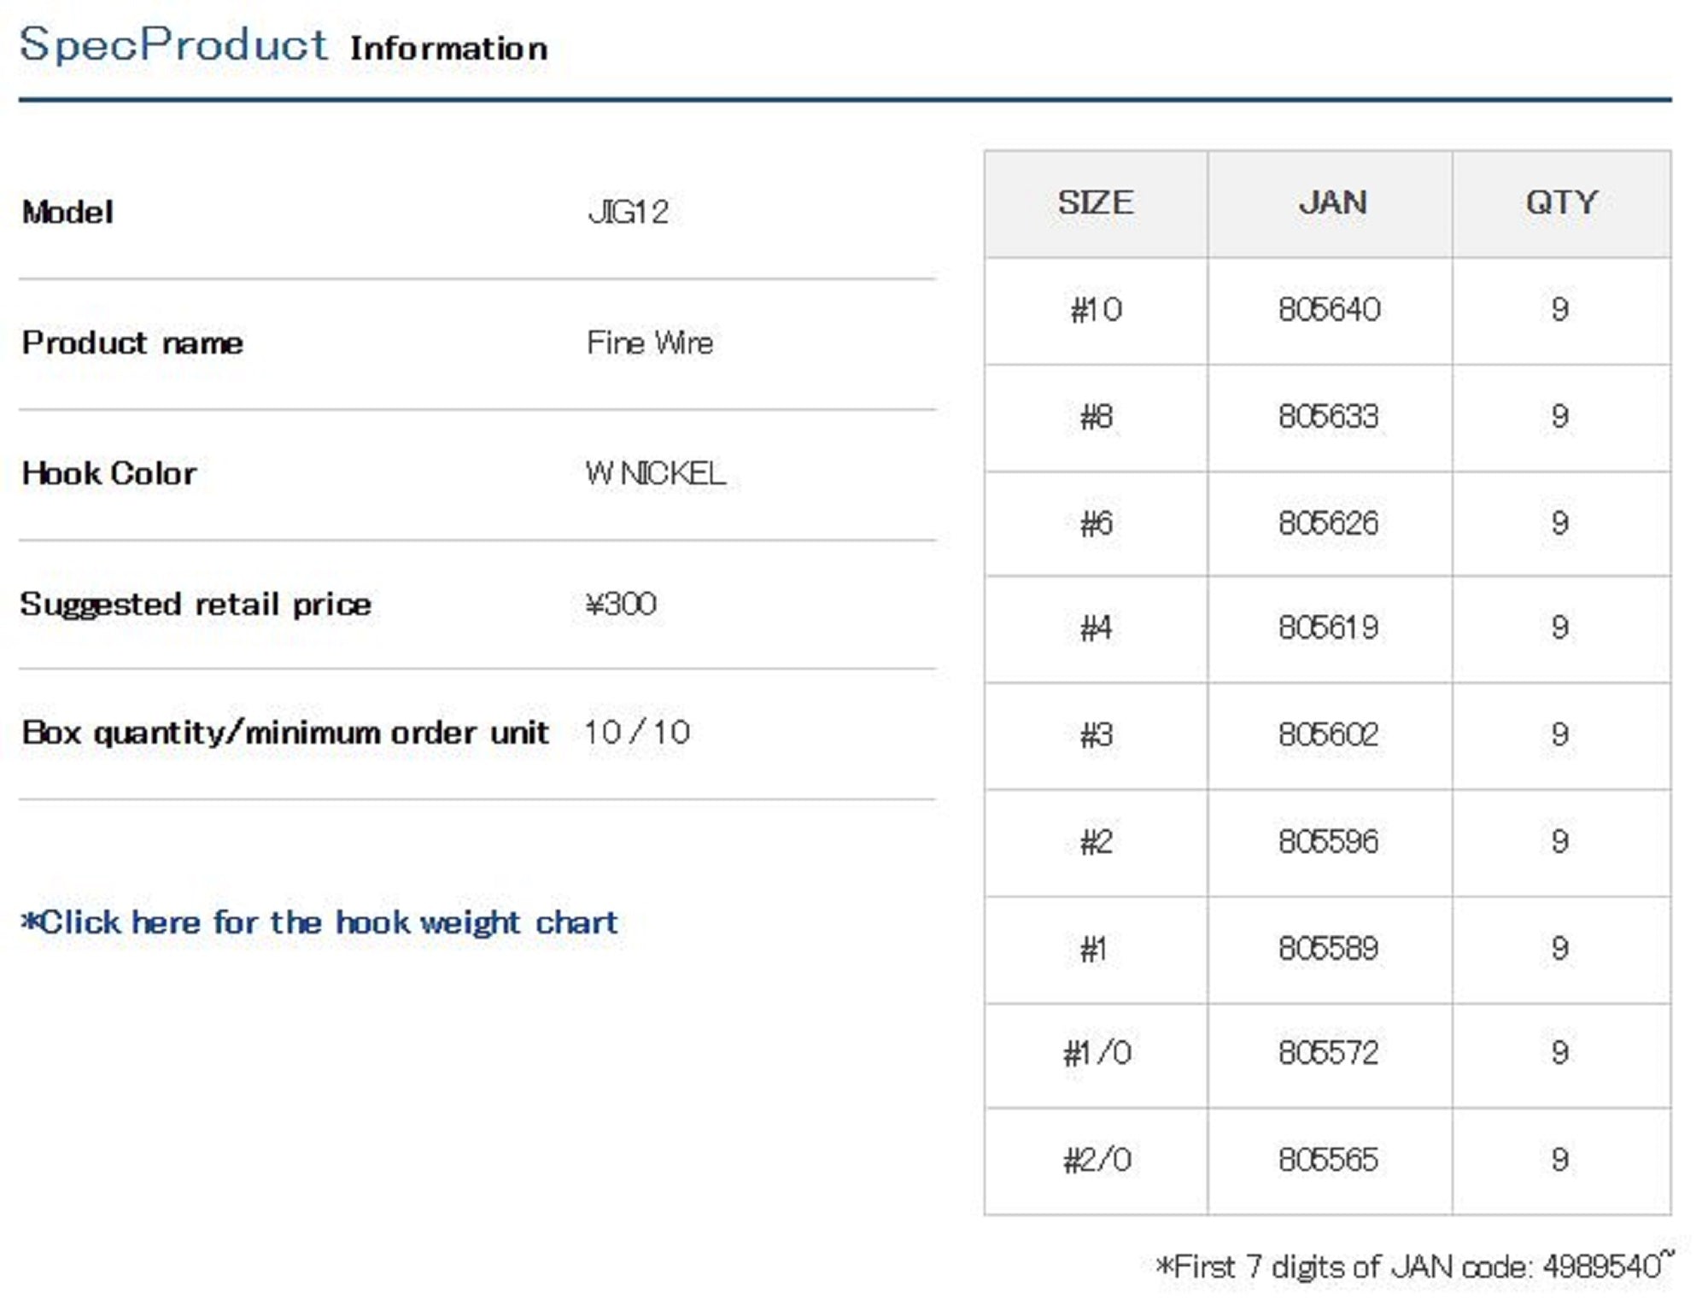Select JAN code 805596

[x=1329, y=842]
